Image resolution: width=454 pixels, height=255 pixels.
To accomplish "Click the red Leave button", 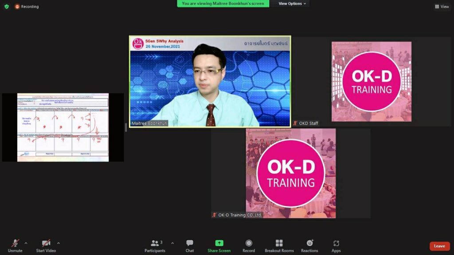I will [439, 246].
